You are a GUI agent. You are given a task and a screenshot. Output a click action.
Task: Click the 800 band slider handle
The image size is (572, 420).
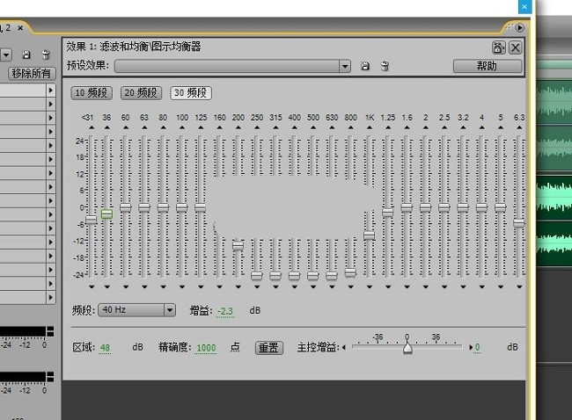coord(350,272)
